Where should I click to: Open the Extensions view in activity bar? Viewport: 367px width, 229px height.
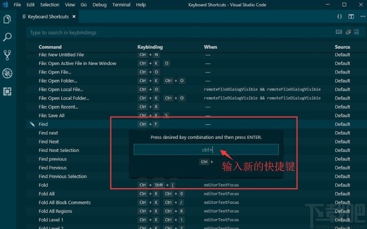7,92
